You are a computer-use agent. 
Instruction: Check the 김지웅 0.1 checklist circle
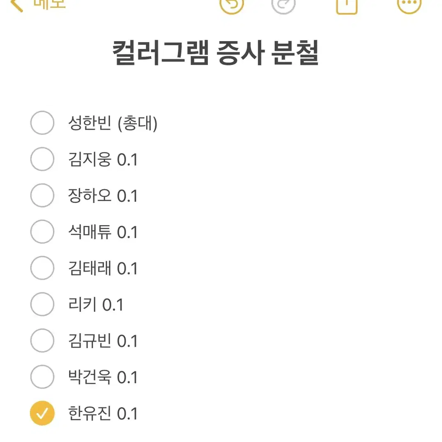coord(42,159)
